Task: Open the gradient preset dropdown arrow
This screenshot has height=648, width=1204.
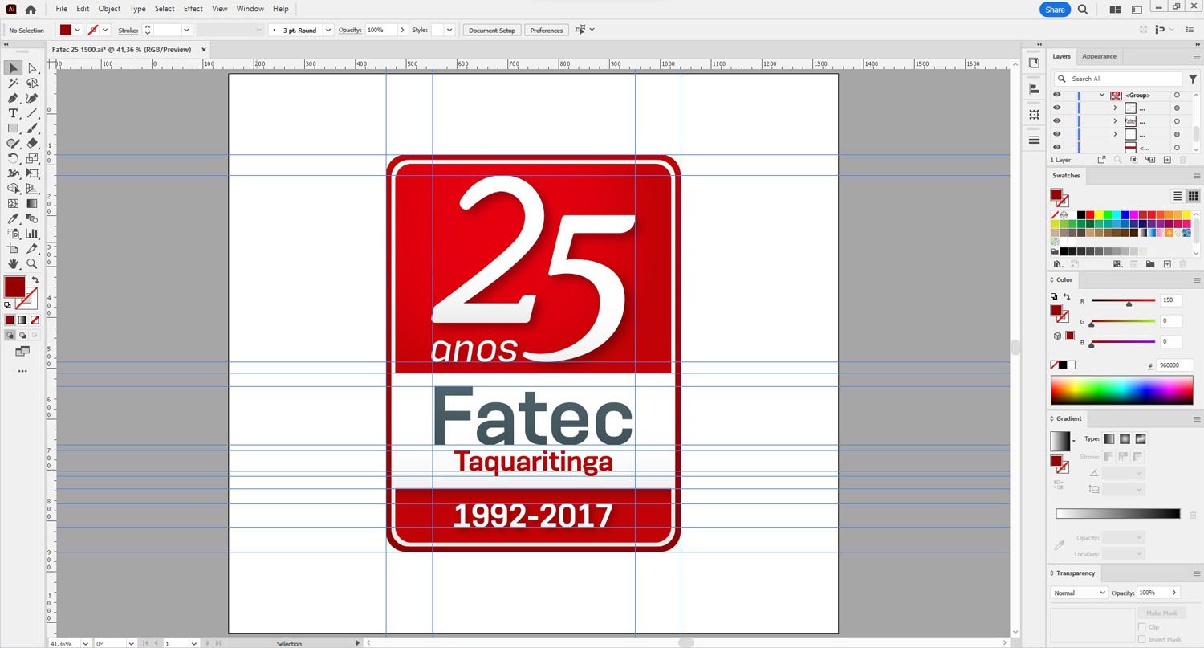Action: [x=1073, y=441]
